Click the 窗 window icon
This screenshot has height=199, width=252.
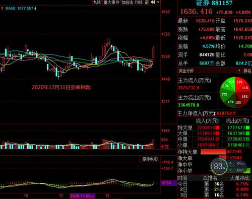[x=147, y=2]
